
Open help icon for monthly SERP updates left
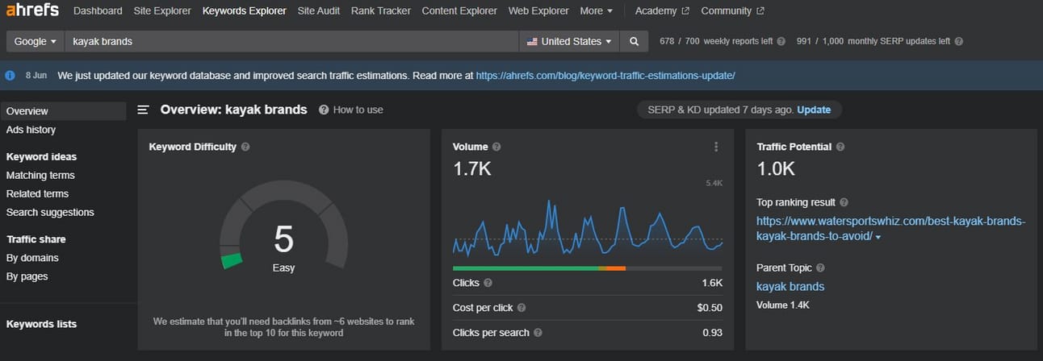coord(958,41)
